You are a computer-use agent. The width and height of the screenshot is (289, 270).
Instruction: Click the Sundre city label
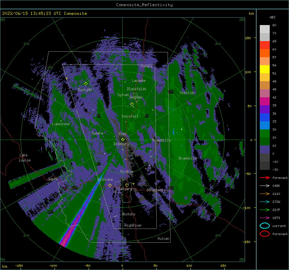pyautogui.click(x=97, y=133)
